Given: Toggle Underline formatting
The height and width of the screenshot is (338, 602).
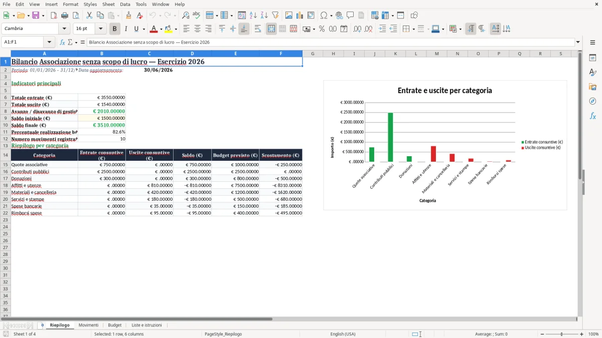Looking at the screenshot, I should click(x=136, y=29).
